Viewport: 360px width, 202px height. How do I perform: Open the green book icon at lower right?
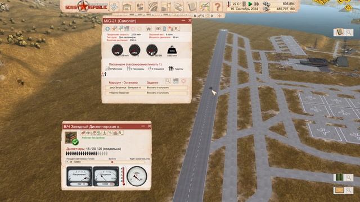pyautogui.click(x=339, y=177)
